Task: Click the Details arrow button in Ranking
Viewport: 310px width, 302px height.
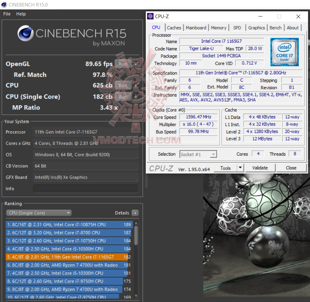Action: (x=135, y=213)
